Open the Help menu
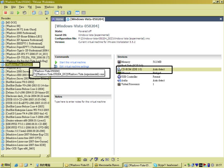The image size is (224, 168). click(60, 7)
